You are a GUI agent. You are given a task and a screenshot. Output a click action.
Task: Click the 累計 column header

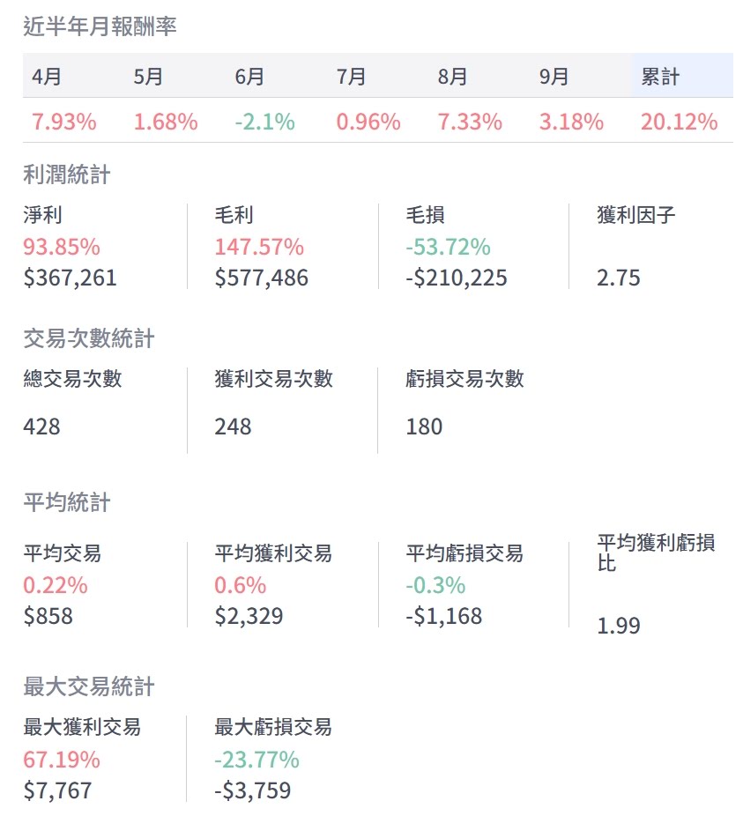coord(660,77)
